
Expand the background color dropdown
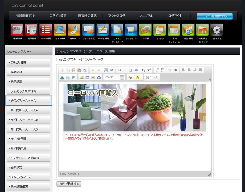tap(139, 77)
